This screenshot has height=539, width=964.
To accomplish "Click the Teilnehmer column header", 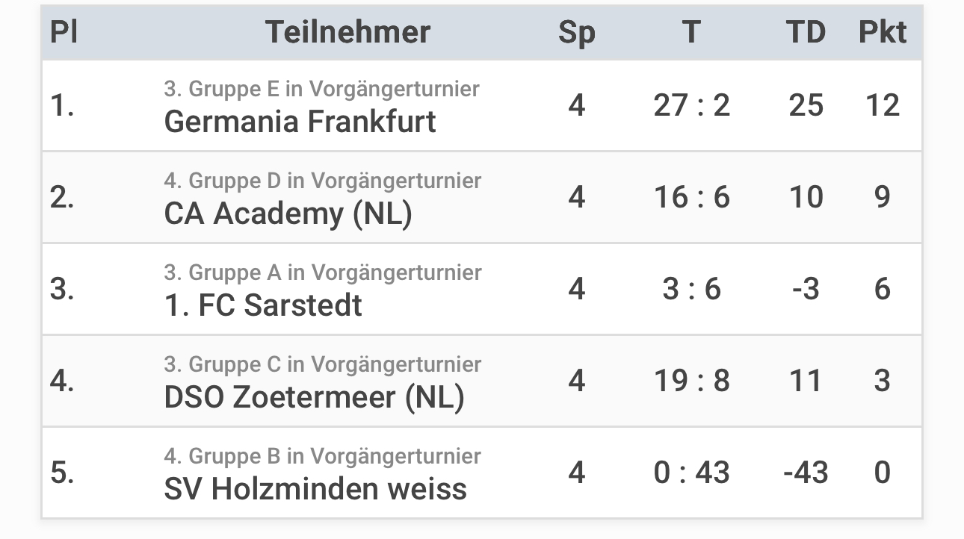I will click(347, 32).
